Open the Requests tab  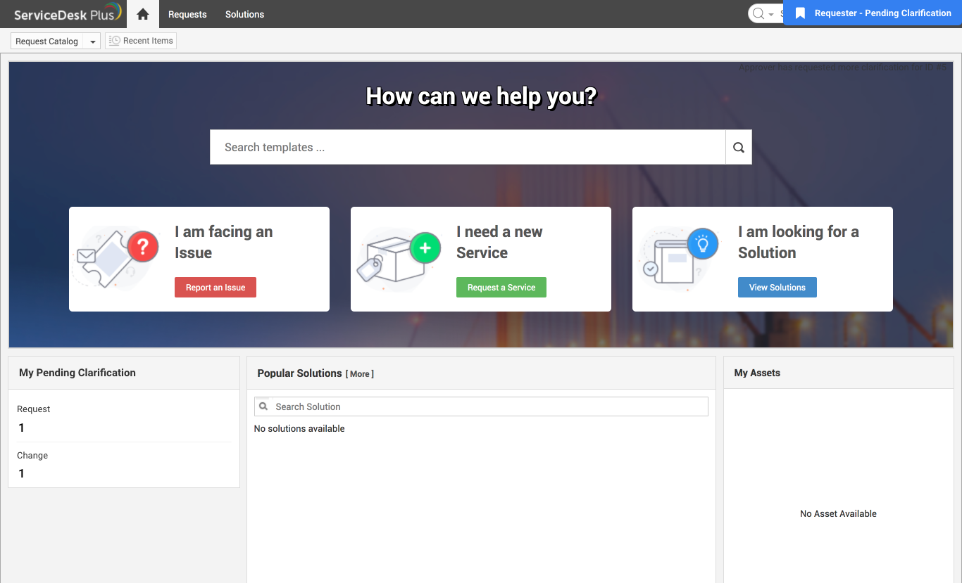187,14
